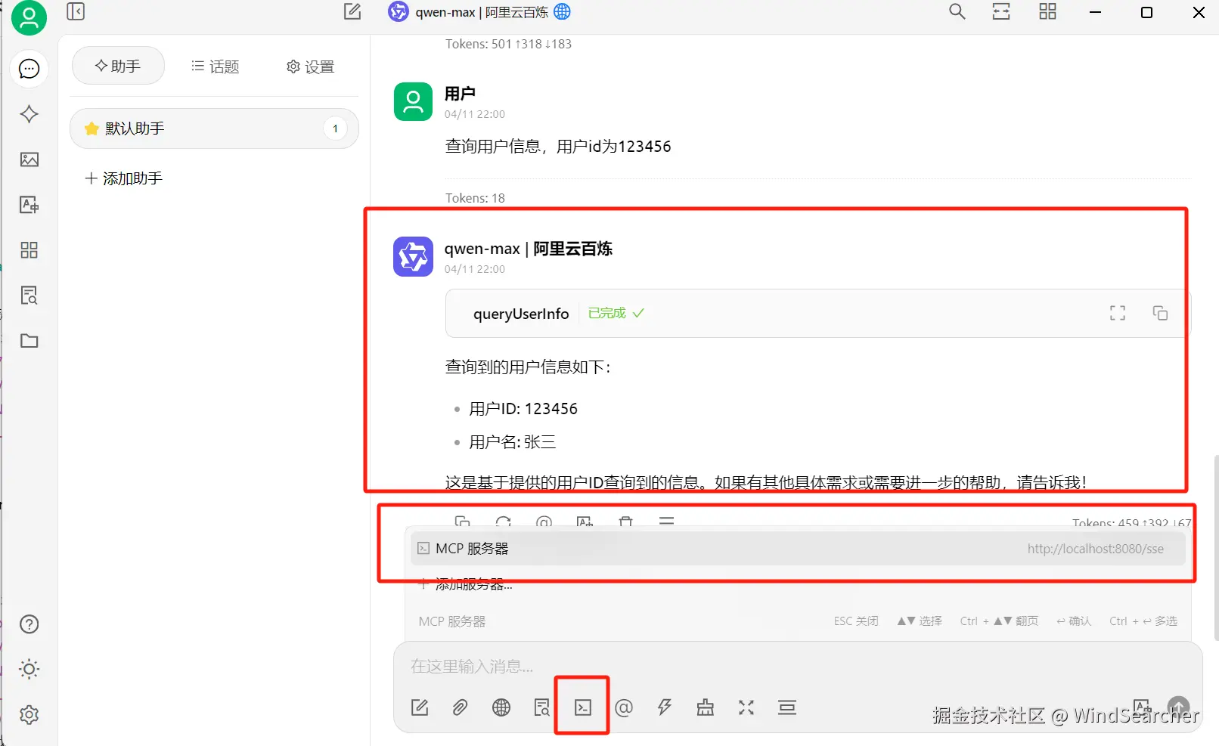Select the 默认助手 assistant

[214, 128]
